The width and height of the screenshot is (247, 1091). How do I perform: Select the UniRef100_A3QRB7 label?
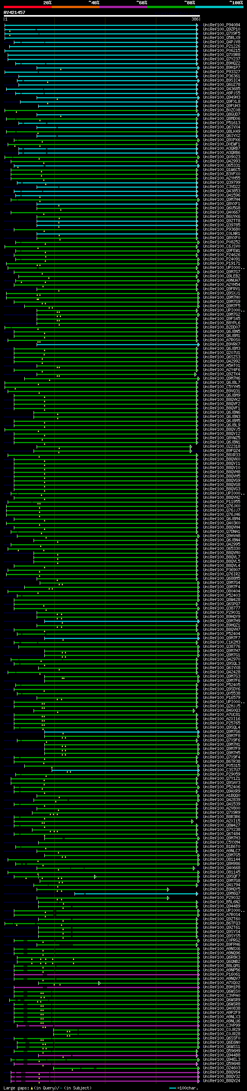pyautogui.click(x=222, y=149)
